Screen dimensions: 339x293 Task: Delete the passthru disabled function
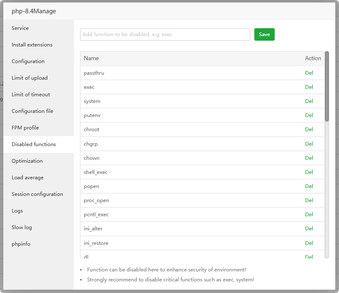point(309,73)
